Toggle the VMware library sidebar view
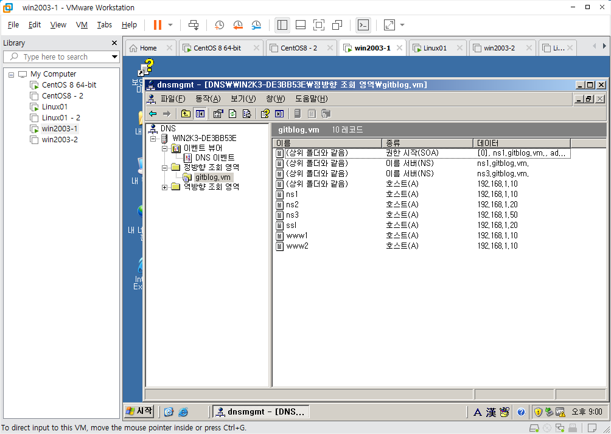This screenshot has width=611, height=434. 282,25
